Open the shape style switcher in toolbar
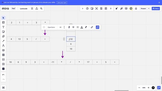Image resolution: width=162 pixels, height=91 pixels. (x=44, y=27)
